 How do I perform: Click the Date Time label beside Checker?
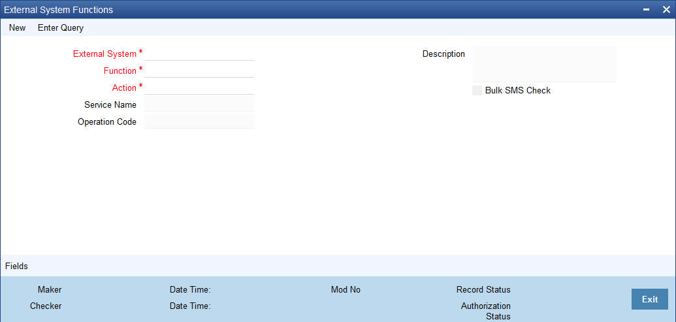[190, 306]
